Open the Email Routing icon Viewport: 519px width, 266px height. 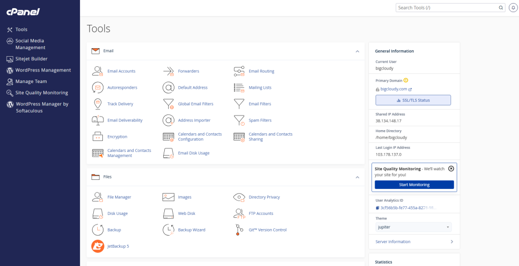click(239, 71)
